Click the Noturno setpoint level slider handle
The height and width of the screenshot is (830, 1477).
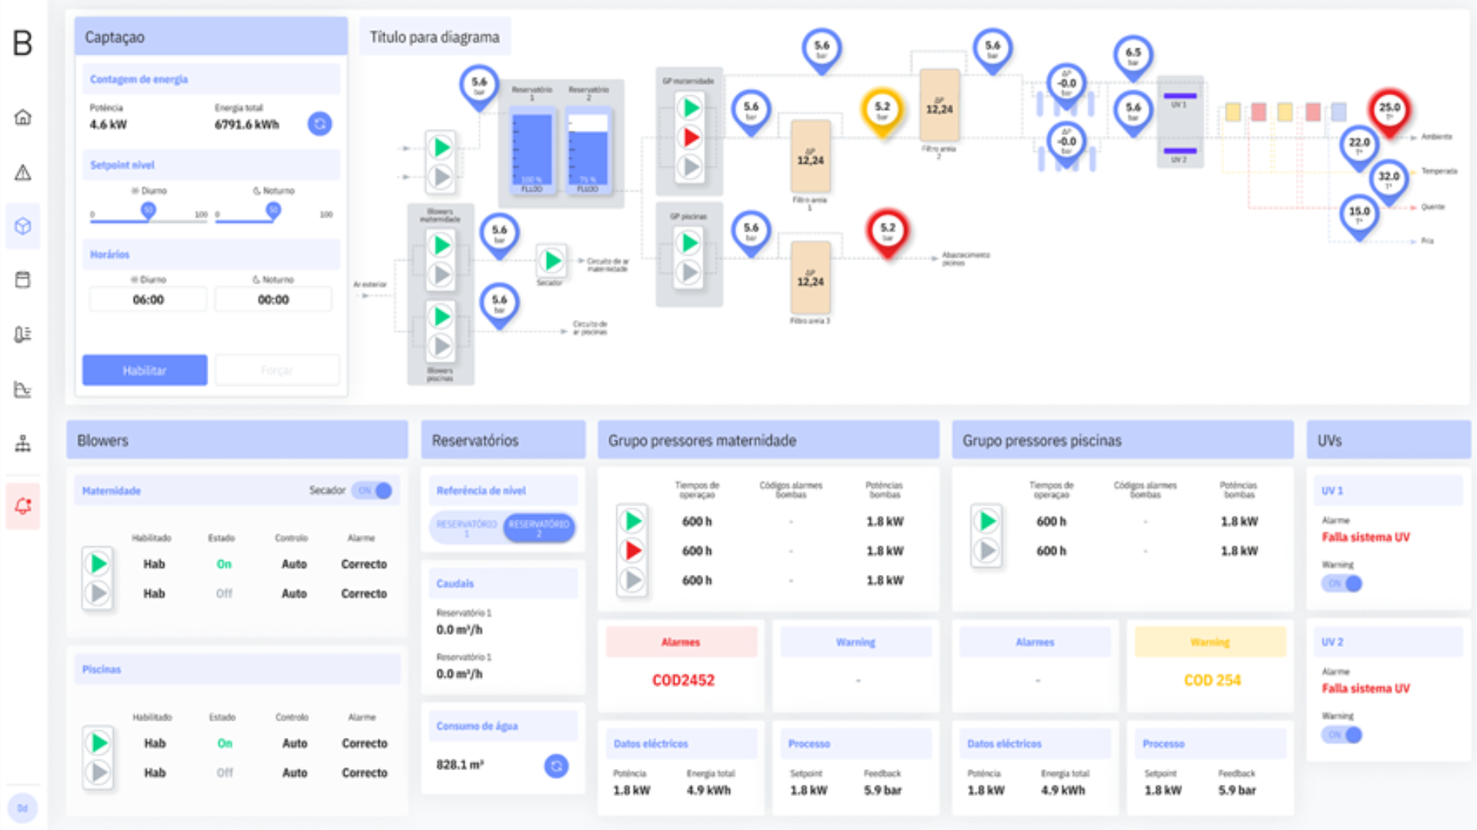[273, 210]
